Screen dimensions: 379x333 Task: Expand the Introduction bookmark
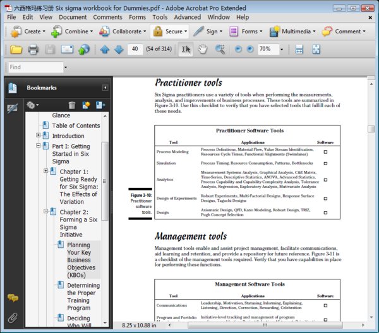pos(39,136)
